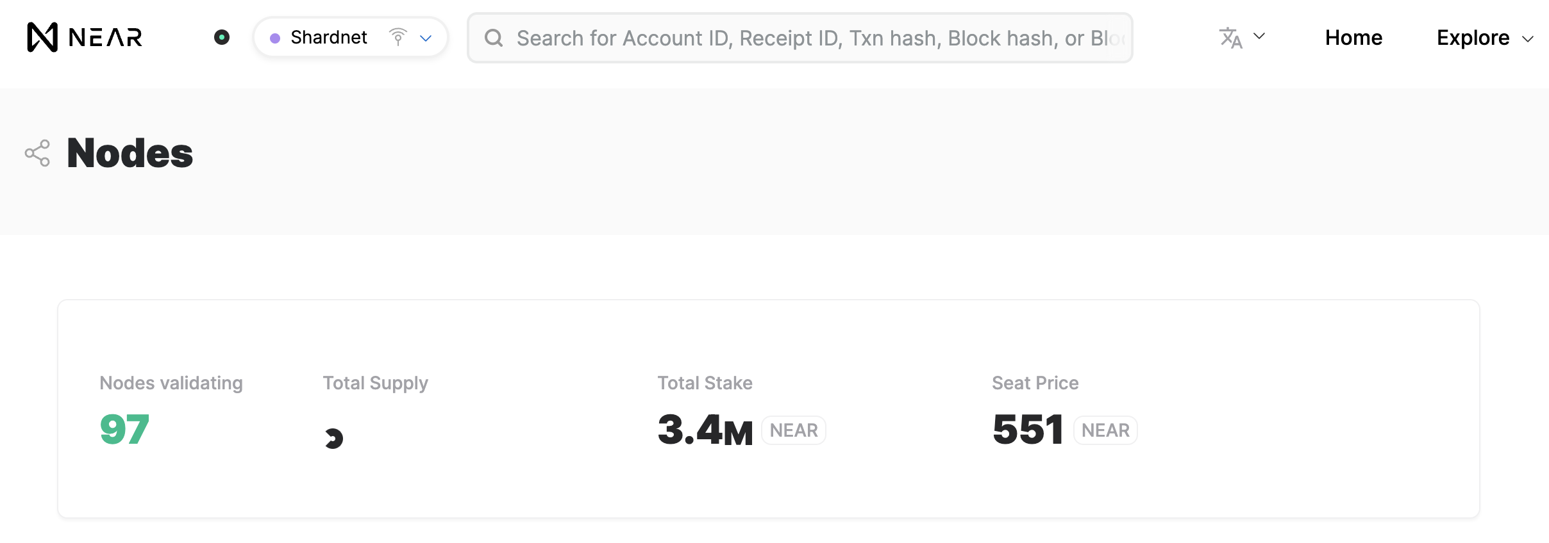1549x543 pixels.
Task: Click the purple Shardnet network dot
Action: click(275, 38)
